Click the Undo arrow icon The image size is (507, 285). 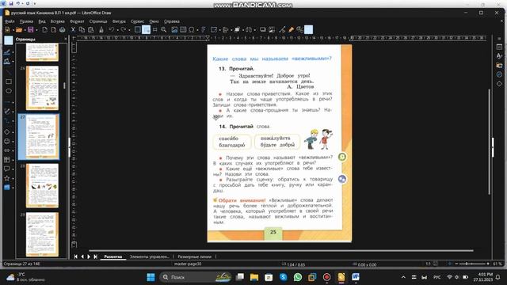pos(111,30)
